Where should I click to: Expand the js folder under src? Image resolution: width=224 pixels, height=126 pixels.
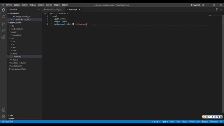(x=11, y=44)
